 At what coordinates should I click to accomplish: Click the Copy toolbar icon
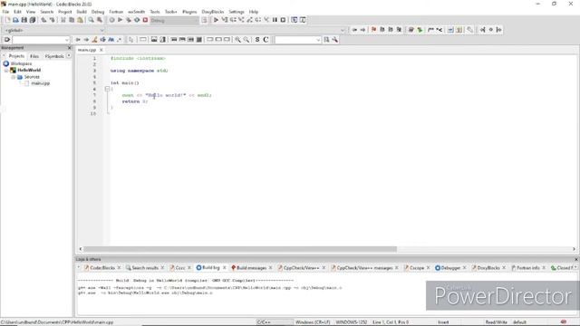[72, 20]
